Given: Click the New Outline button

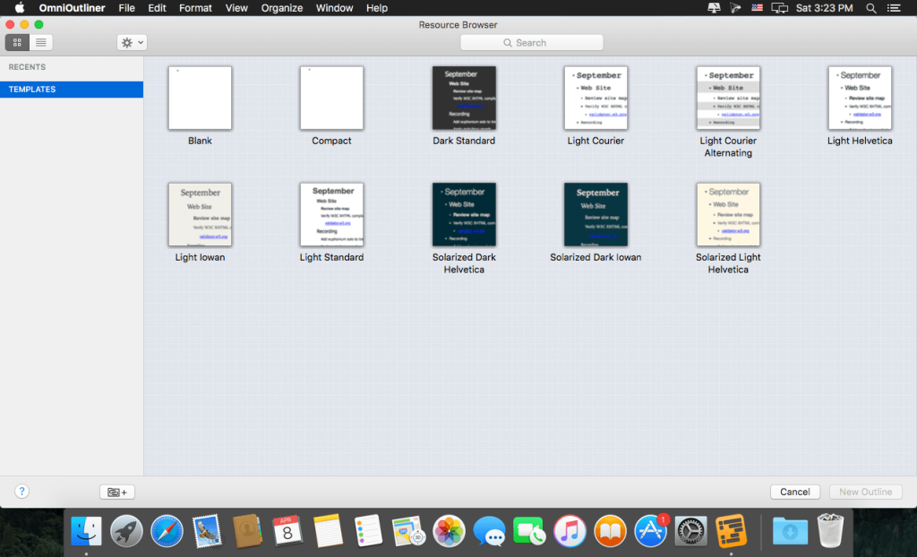Looking at the screenshot, I should (865, 492).
